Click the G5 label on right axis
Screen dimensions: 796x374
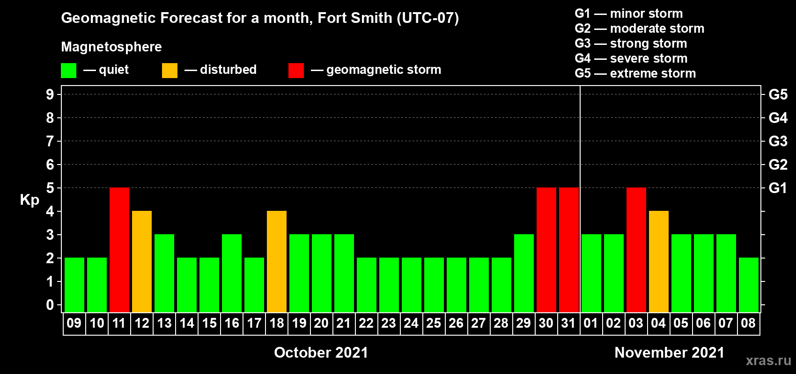[x=778, y=94]
